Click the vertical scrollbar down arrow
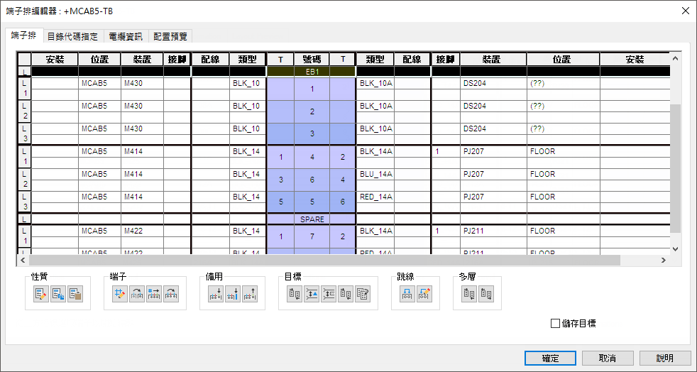Image resolution: width=697 pixels, height=372 pixels. tap(675, 249)
